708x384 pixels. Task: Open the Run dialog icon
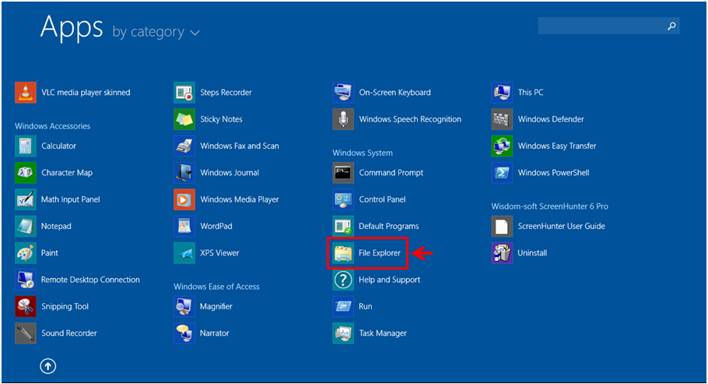(343, 306)
